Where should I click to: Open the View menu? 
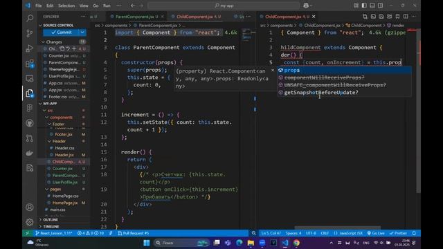pos(84,6)
